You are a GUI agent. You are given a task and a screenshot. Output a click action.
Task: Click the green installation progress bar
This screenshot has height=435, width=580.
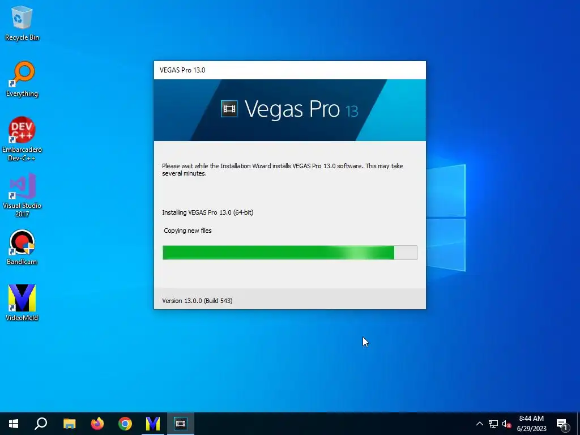289,253
